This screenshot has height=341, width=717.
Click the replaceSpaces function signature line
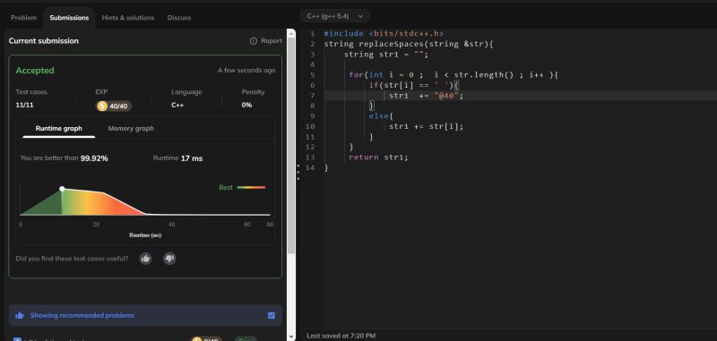coord(409,44)
